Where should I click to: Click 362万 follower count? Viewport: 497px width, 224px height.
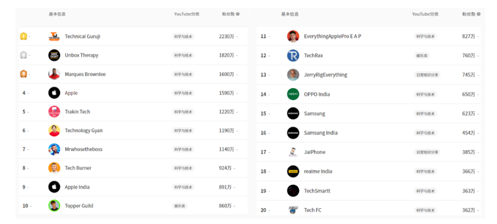[469, 210]
